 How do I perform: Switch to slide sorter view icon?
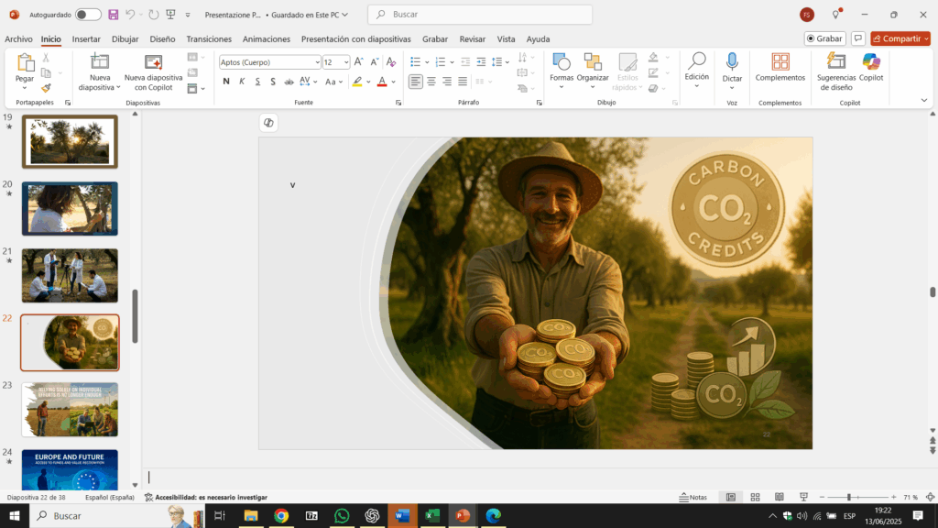pyautogui.click(x=754, y=497)
